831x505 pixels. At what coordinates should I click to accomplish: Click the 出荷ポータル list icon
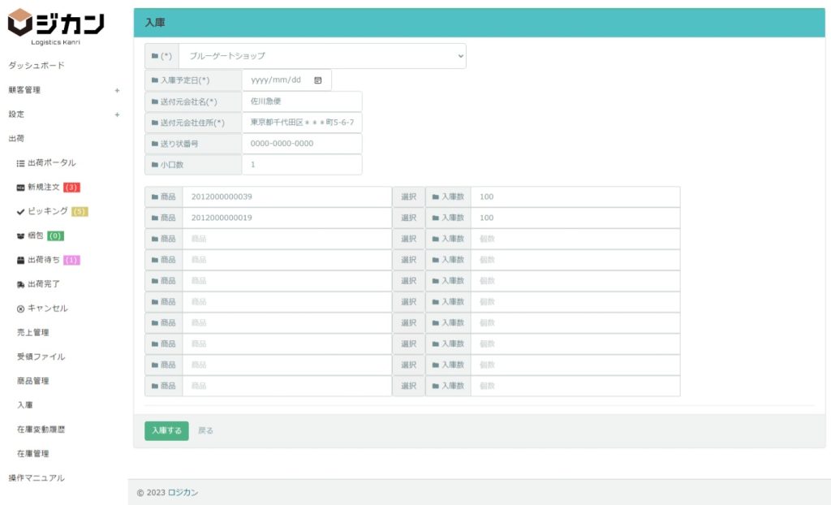(x=21, y=163)
